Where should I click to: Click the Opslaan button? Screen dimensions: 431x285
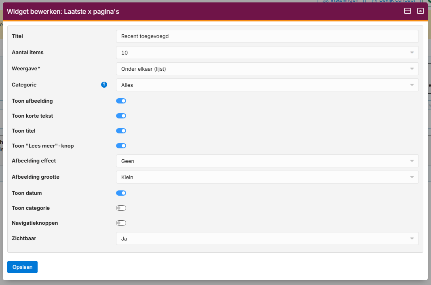click(22, 267)
